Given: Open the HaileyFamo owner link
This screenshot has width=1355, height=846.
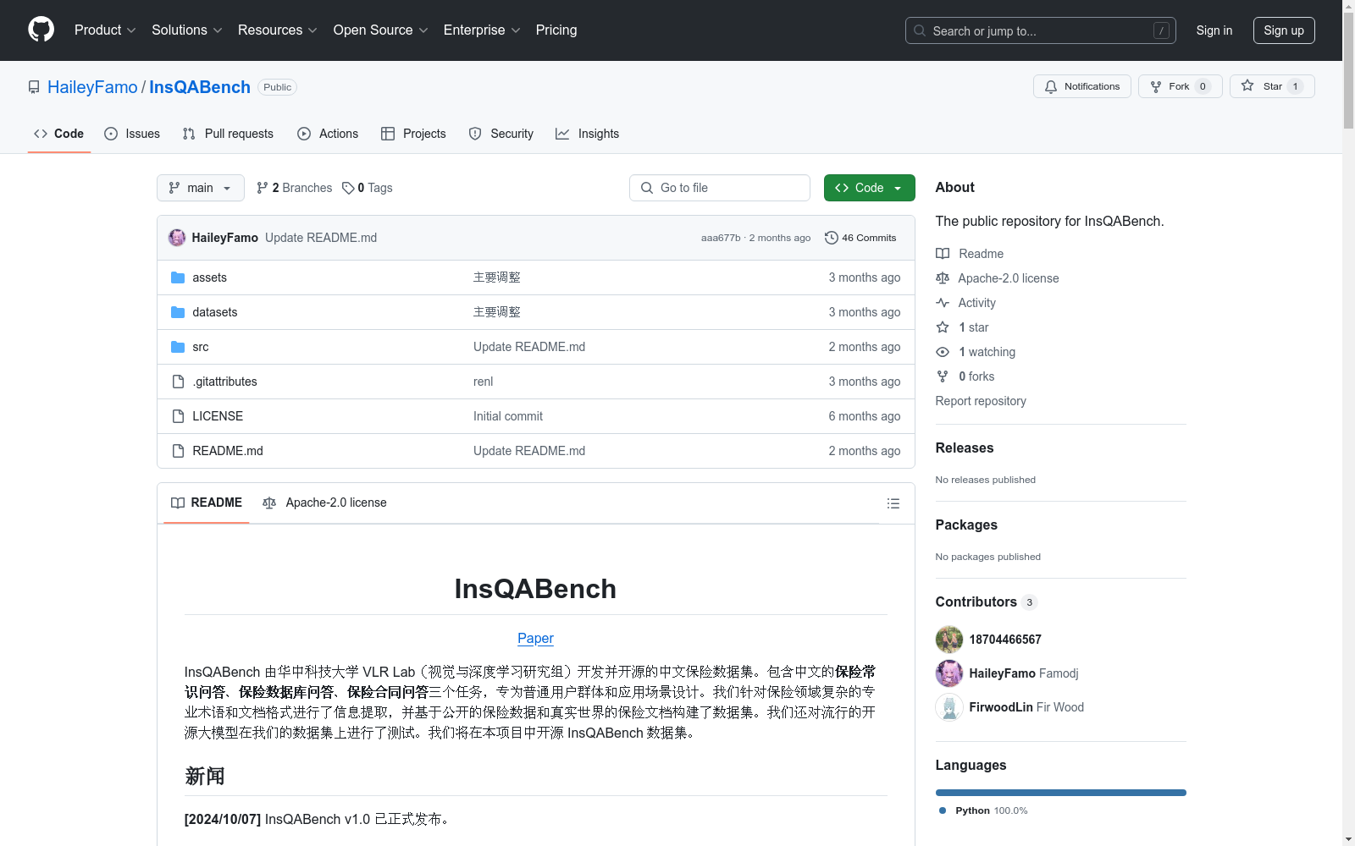Looking at the screenshot, I should pos(92,87).
